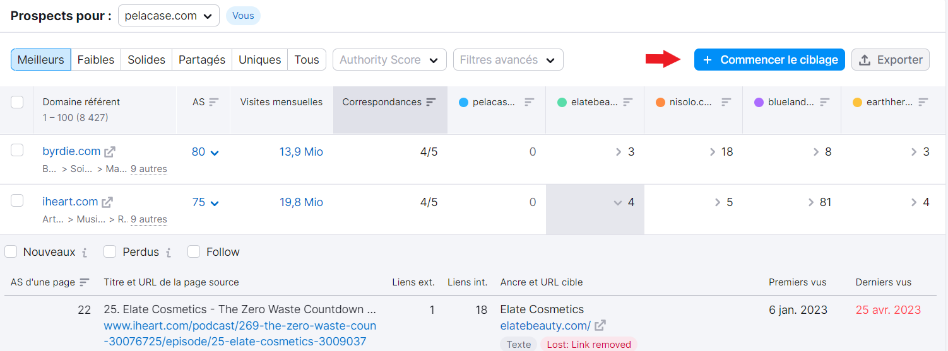This screenshot has width=948, height=351.
Task: Click the Exporter button
Action: [890, 60]
